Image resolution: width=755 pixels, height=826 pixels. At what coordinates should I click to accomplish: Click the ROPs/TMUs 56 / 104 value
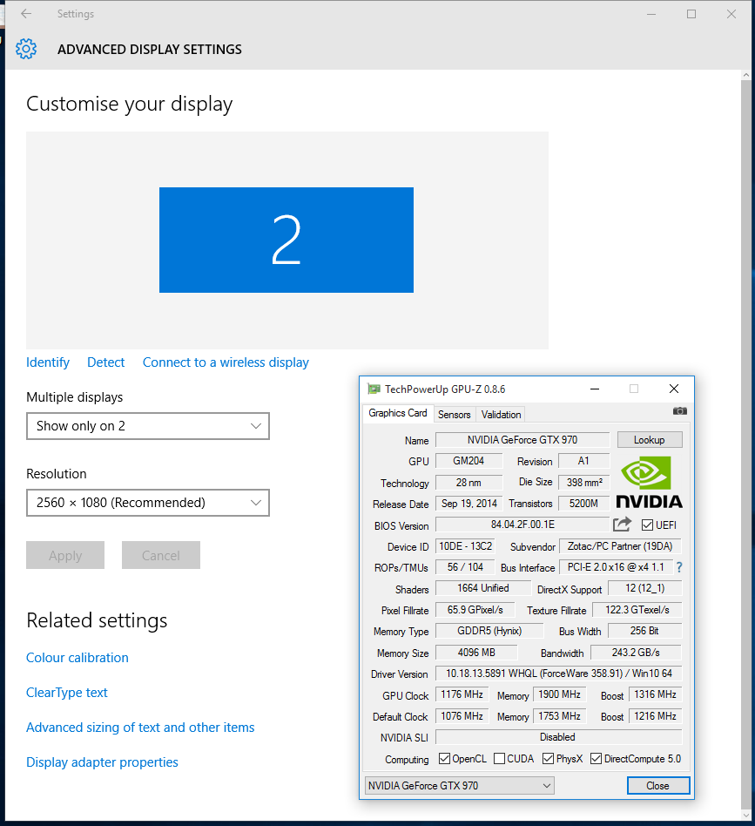(x=465, y=567)
